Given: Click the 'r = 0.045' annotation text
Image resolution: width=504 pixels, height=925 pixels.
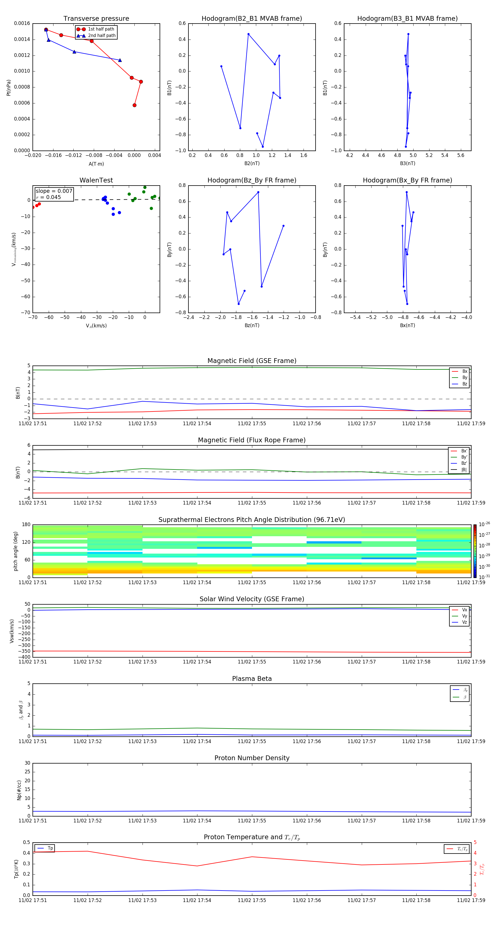Looking at the screenshot, I should (48, 197).
